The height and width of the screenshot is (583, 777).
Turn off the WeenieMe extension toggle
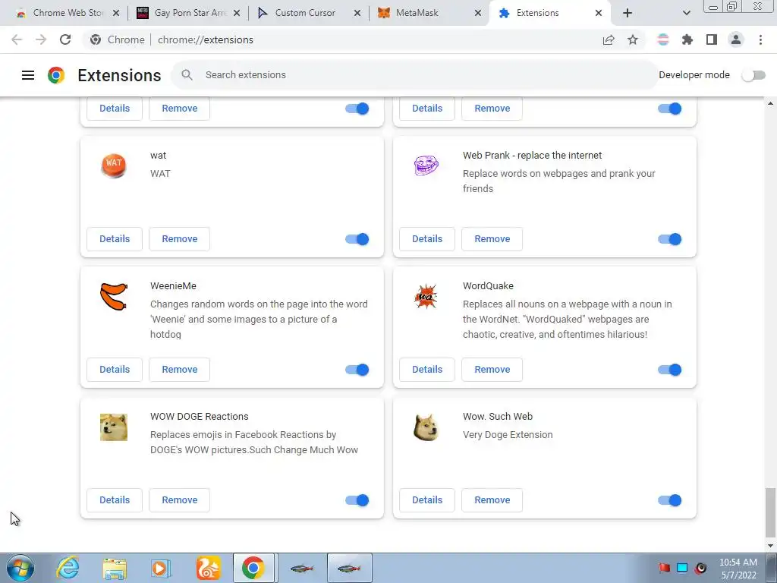coord(357,370)
